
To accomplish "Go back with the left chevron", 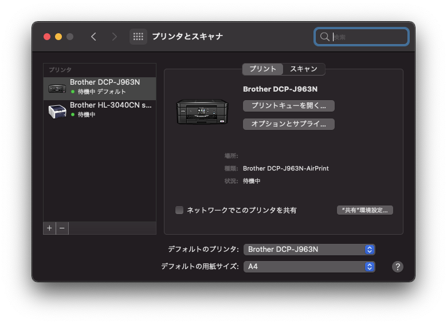I will pos(93,37).
